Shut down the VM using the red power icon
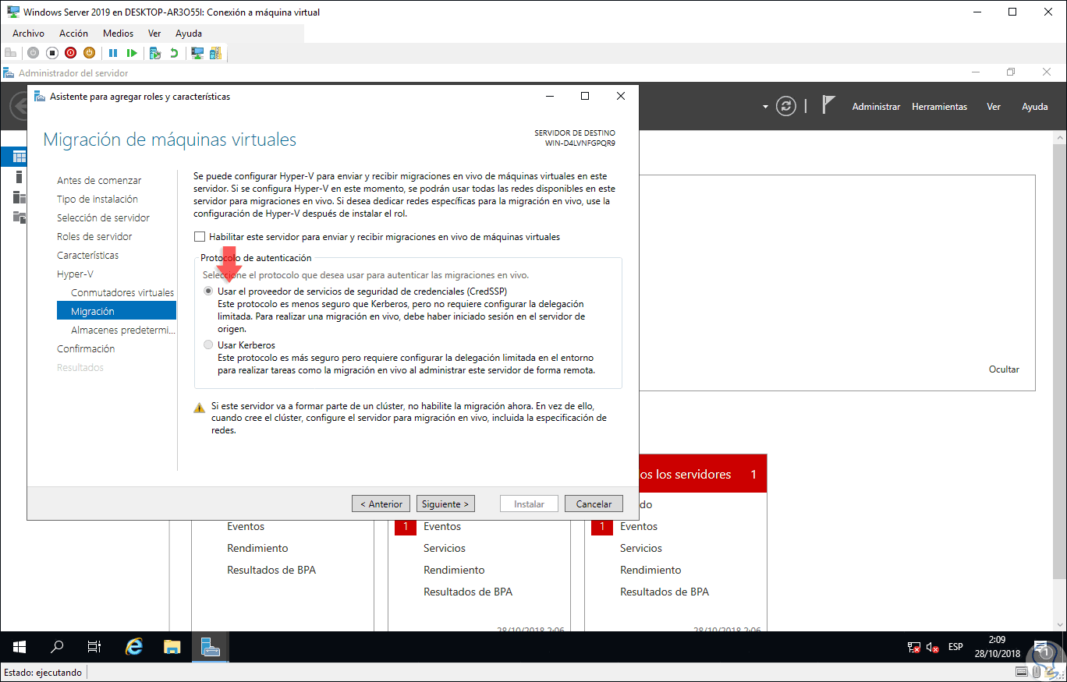The image size is (1067, 682). click(71, 53)
